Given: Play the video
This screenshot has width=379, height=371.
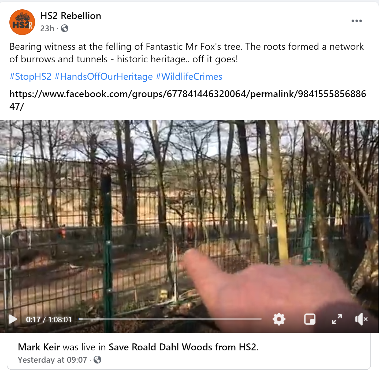Looking at the screenshot, I should coord(13,319).
